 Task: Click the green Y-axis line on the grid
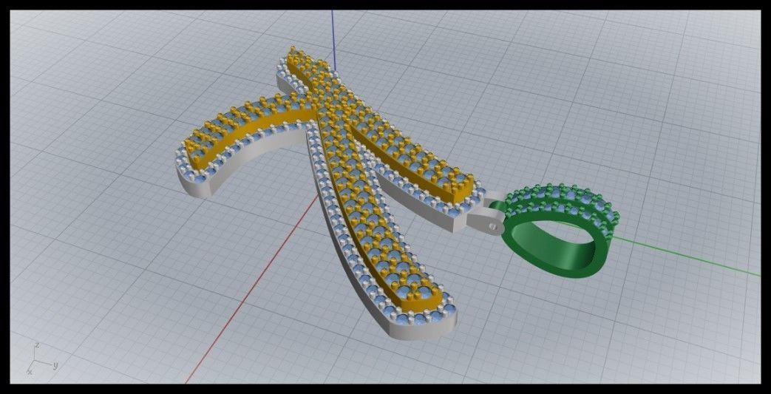[x=686, y=257]
